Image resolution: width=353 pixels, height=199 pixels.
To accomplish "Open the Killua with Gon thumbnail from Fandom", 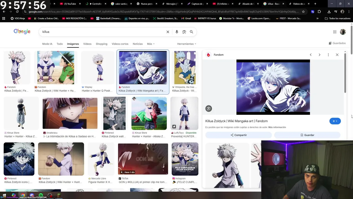I will click(56, 68).
